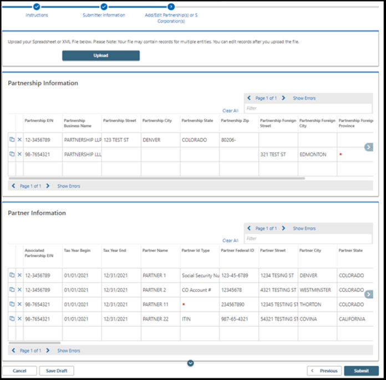The image size is (386, 380).
Task: Go to previous page in Partner bottom pager
Action: 13,351
